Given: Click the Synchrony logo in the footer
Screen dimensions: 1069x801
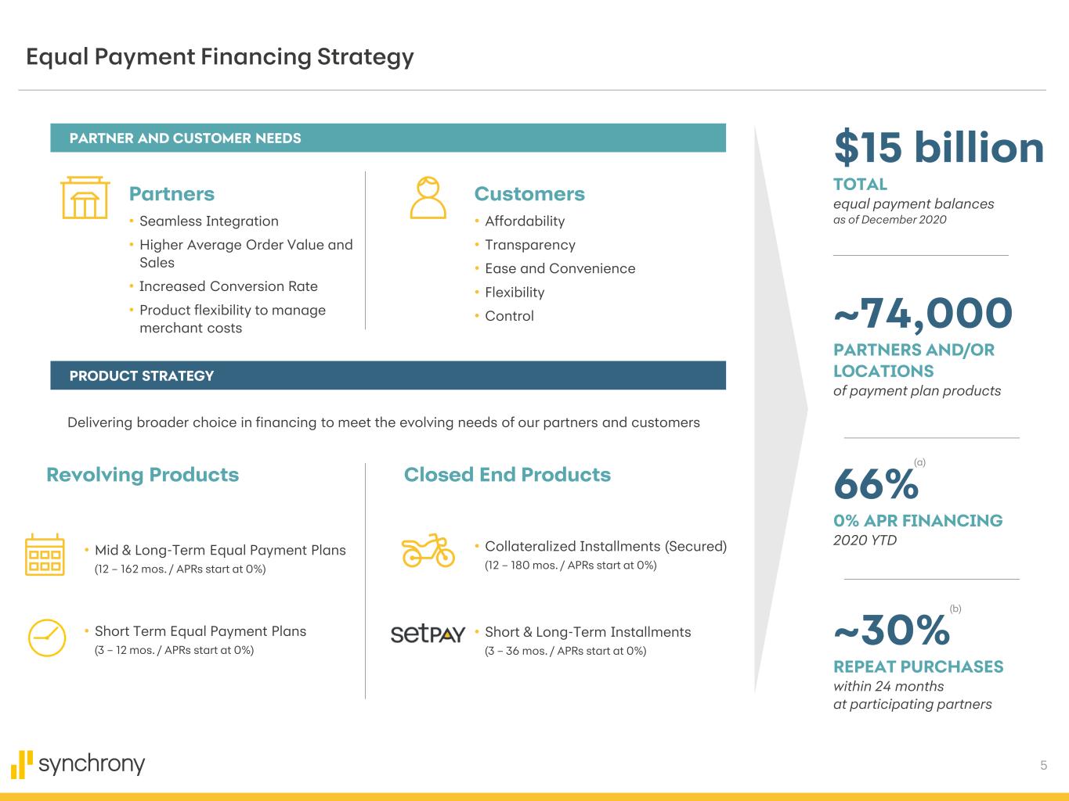Looking at the screenshot, I should coord(78,764).
